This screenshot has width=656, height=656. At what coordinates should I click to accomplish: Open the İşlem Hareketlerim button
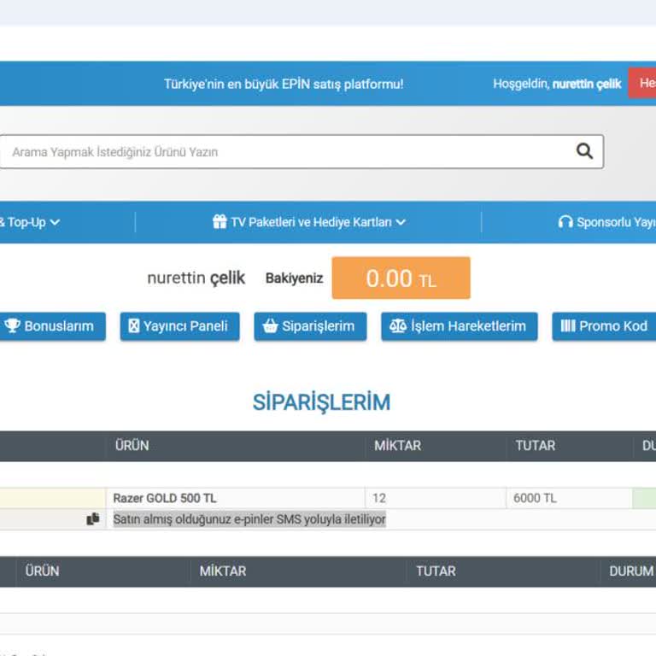click(460, 326)
